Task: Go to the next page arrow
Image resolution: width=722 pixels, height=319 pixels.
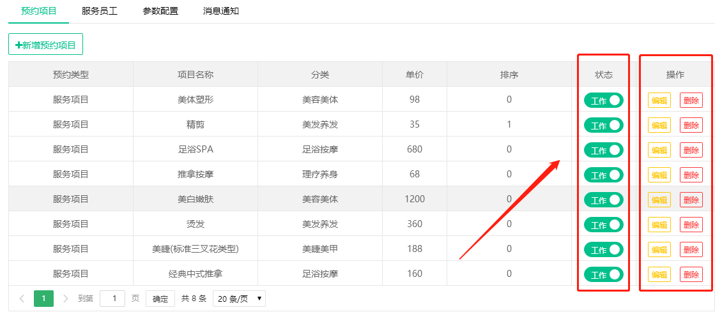Action: click(65, 299)
